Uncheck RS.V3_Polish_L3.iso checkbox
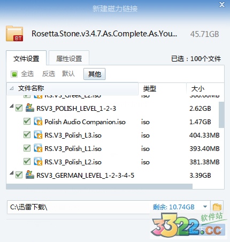Image resolution: width=230 pixels, height=242 pixels. [27, 135]
